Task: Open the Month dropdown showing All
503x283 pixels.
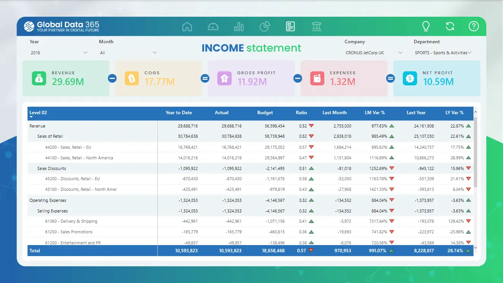Action: (128, 53)
